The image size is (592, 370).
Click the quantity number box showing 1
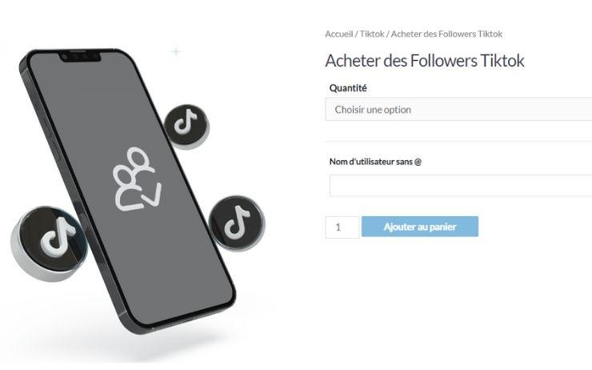tap(342, 227)
